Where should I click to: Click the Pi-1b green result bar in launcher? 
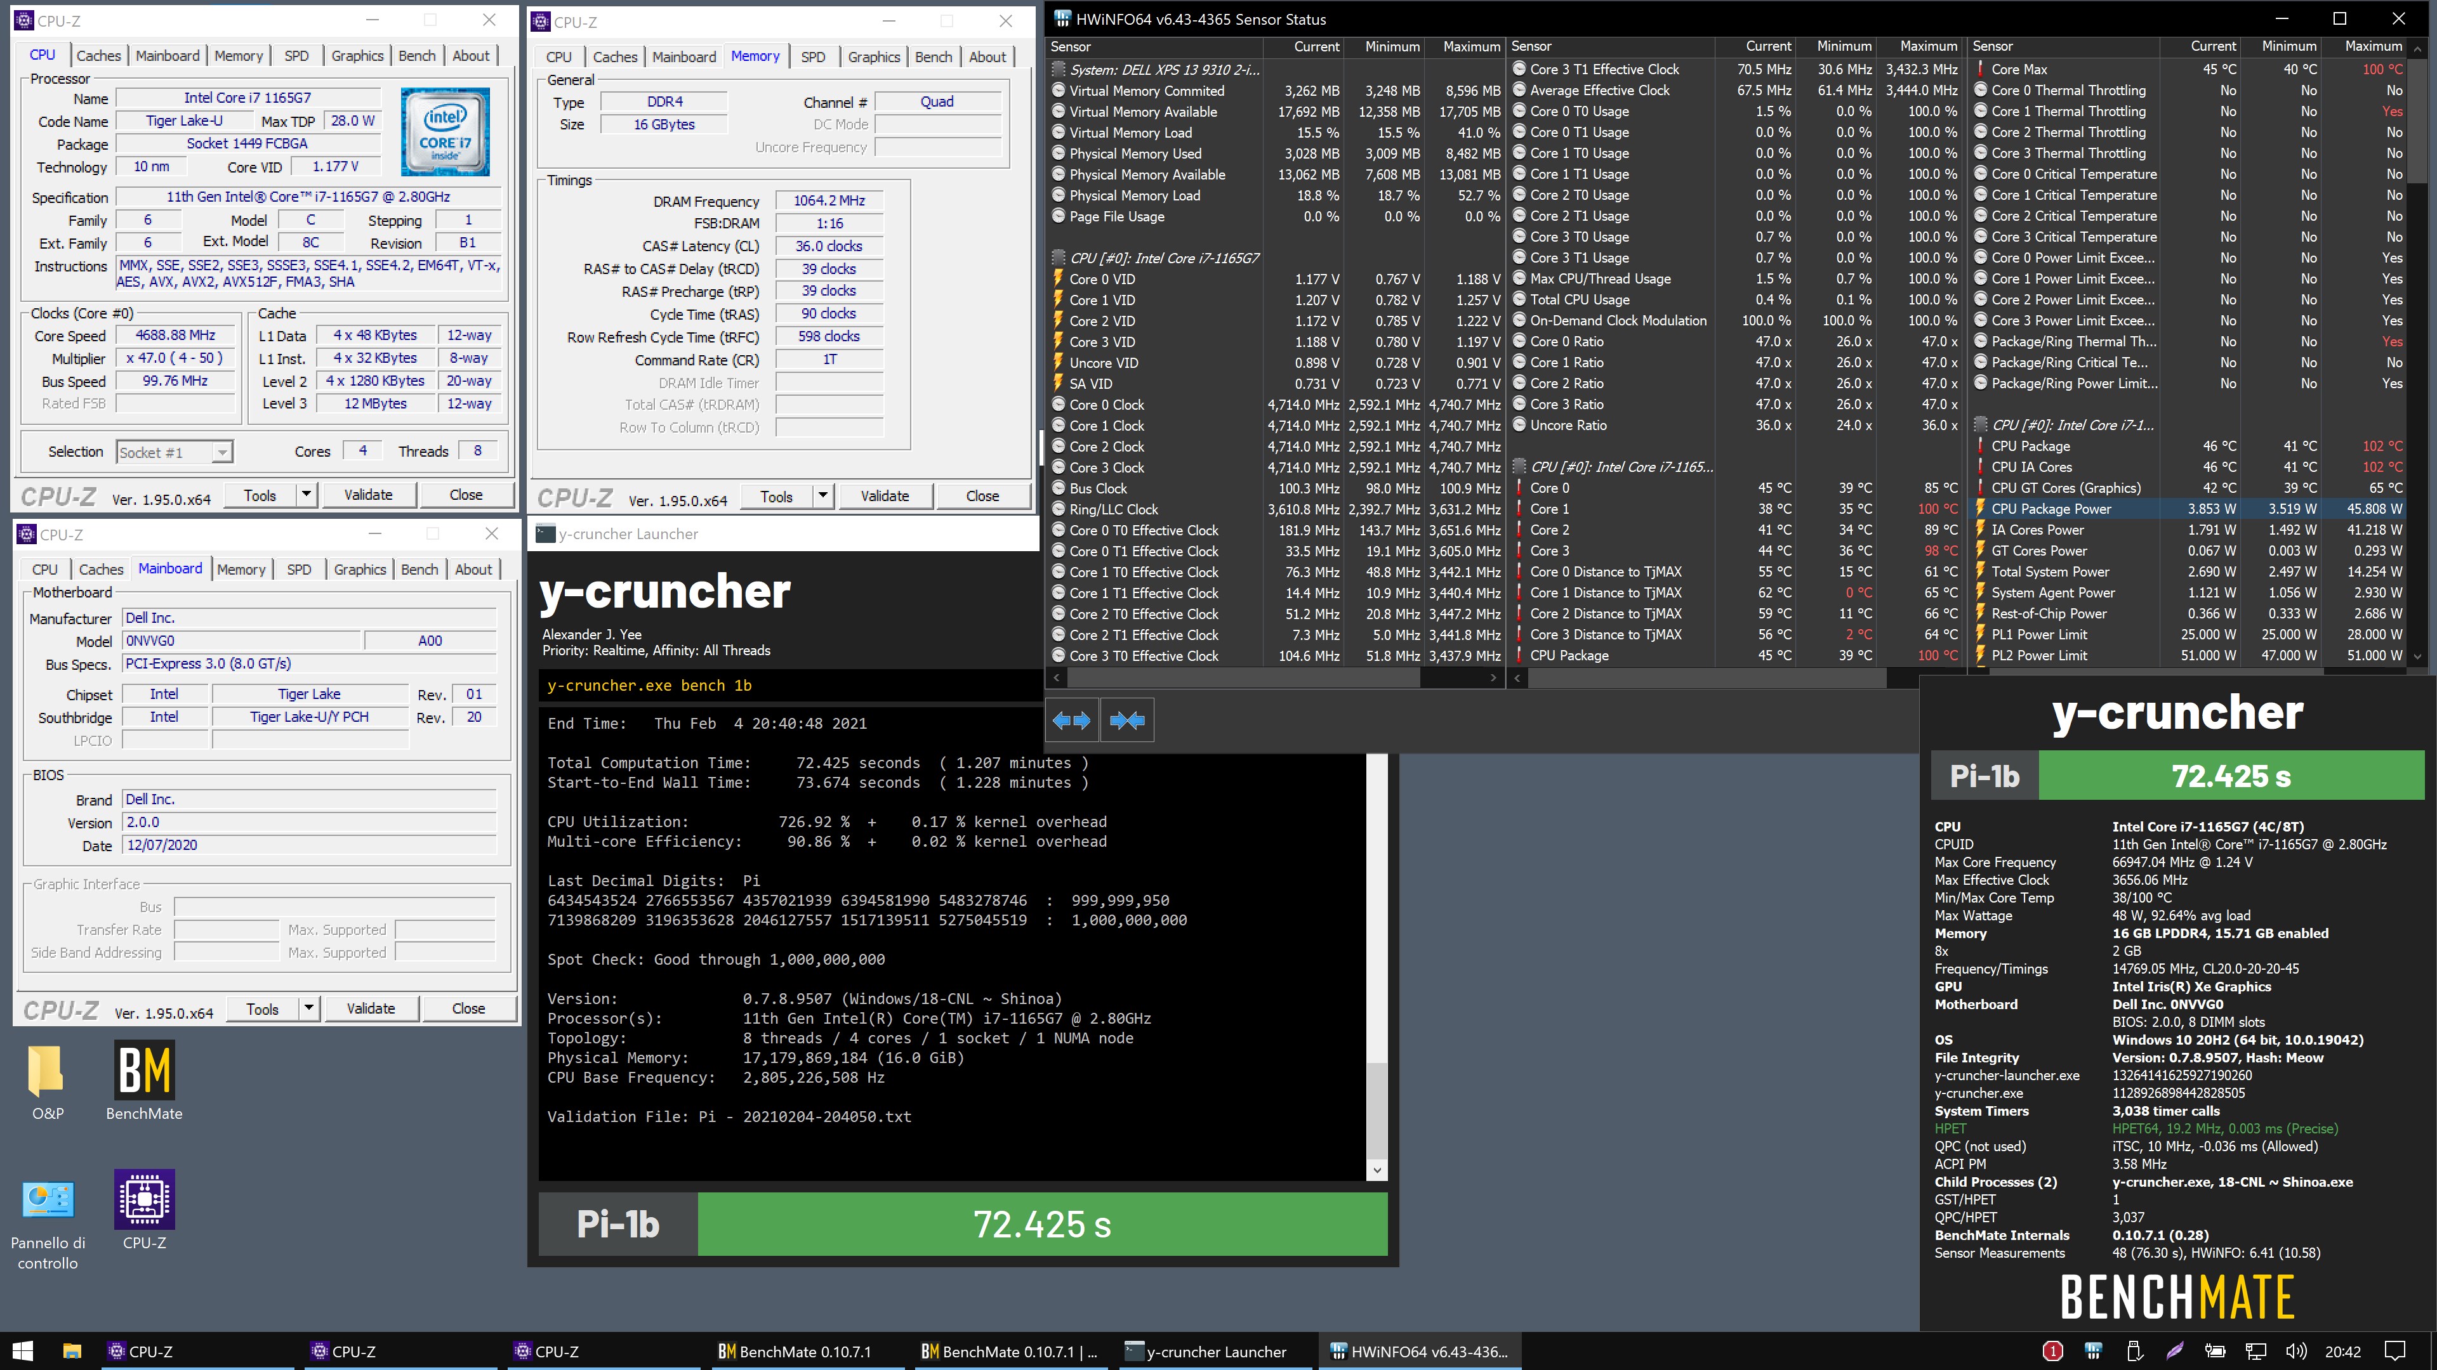point(1041,1223)
